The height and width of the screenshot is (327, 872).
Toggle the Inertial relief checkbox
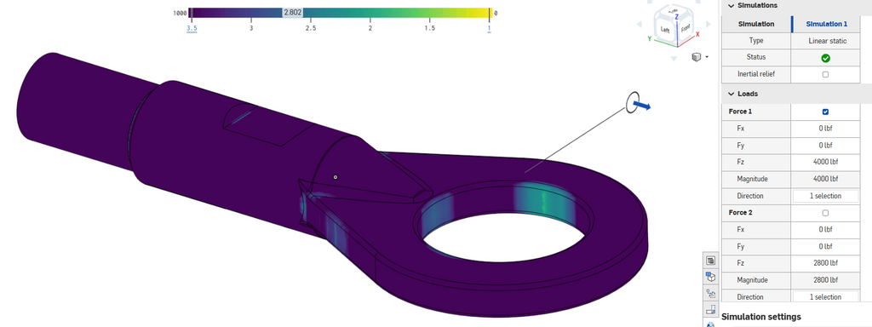coord(825,75)
